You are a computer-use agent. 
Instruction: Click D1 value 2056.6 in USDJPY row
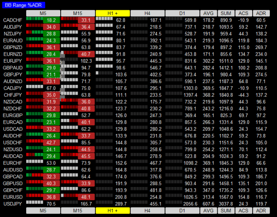click(x=190, y=204)
